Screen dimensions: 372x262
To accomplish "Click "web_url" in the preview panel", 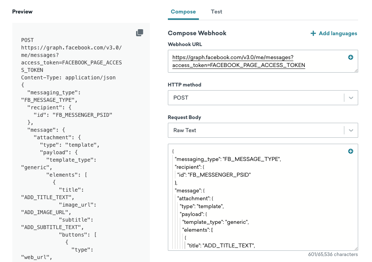I will tap(36, 257).
